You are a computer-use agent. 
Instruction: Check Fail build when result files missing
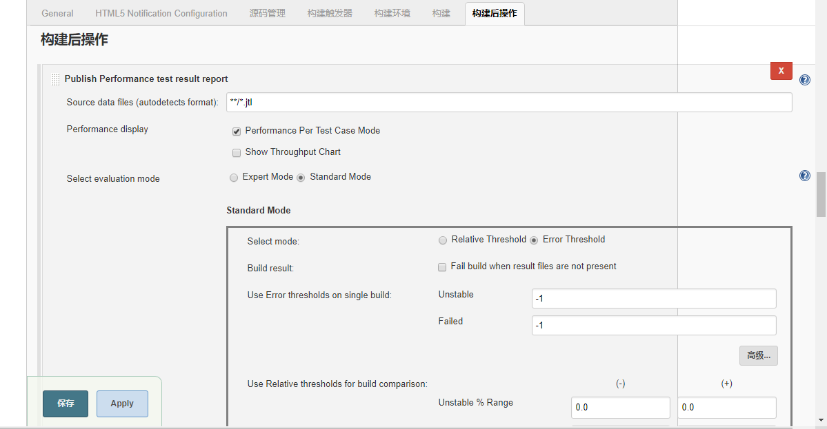point(442,267)
